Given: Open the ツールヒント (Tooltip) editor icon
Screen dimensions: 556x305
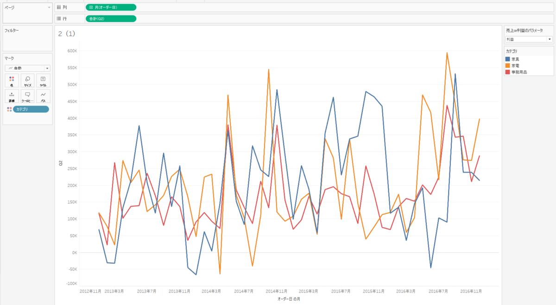Looking at the screenshot, I should (x=27, y=96).
